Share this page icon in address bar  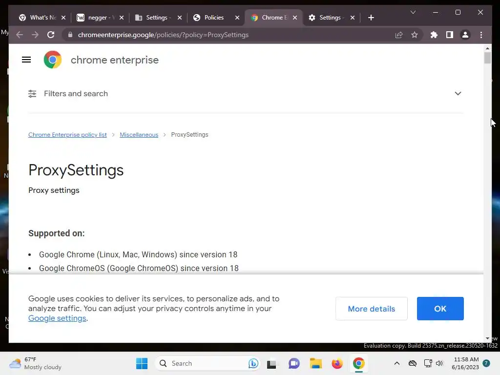399,35
